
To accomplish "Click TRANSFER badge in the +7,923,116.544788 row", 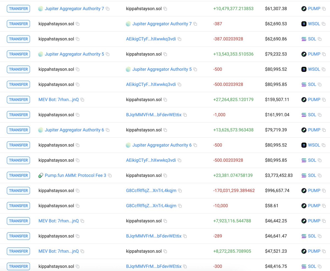I will [x=18, y=221].
